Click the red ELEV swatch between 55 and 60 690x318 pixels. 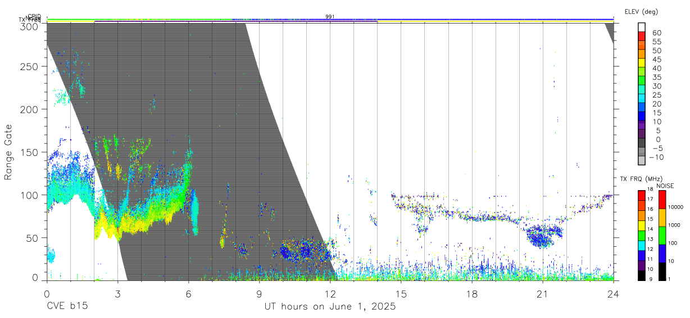point(642,36)
